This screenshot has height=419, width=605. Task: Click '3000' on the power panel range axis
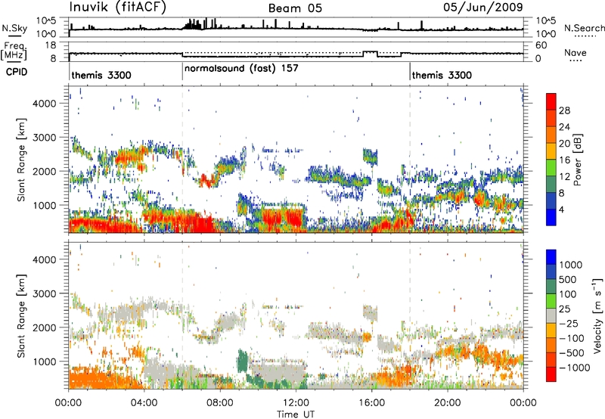(x=45, y=138)
